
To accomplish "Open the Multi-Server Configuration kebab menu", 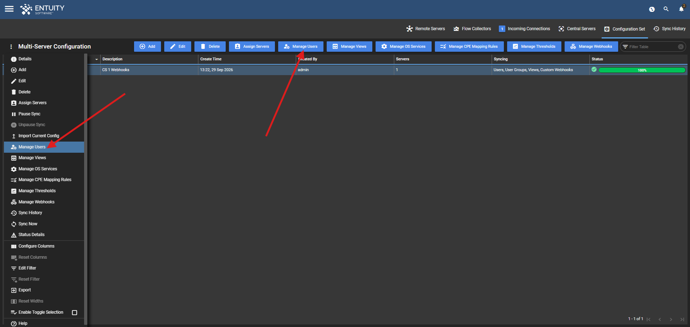I will (x=11, y=47).
